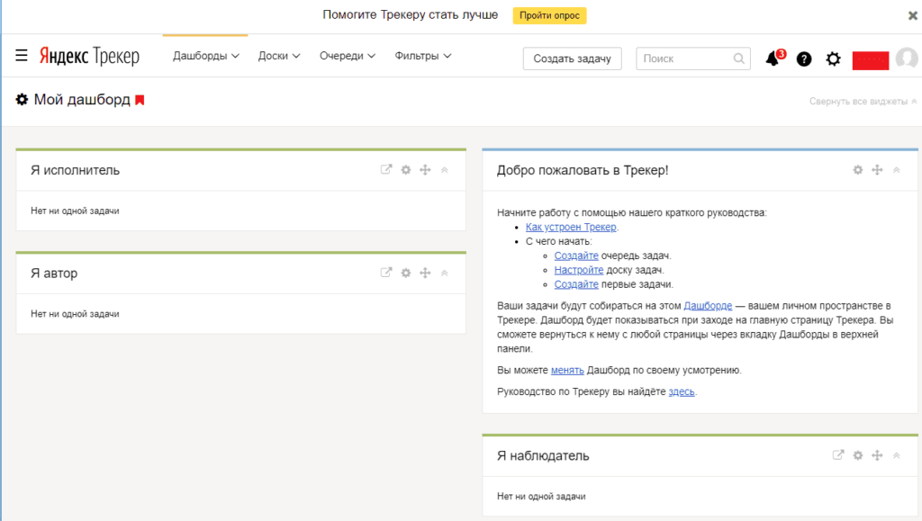Collapse the Добро пожаловать в Трекер widget
The width and height of the screenshot is (922, 521).
tap(896, 170)
